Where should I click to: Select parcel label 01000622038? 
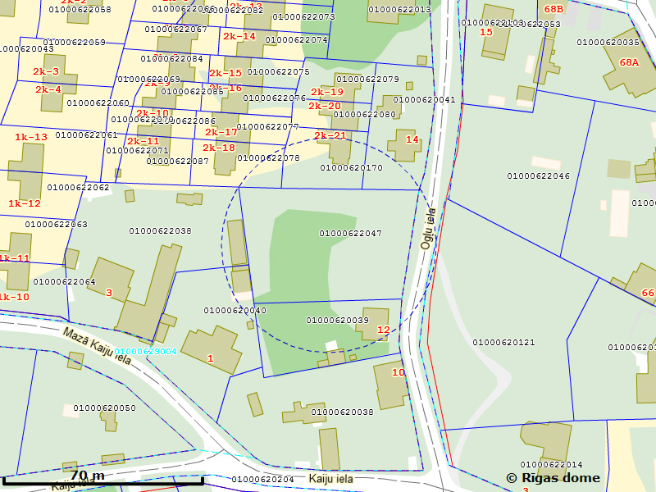pos(160,231)
